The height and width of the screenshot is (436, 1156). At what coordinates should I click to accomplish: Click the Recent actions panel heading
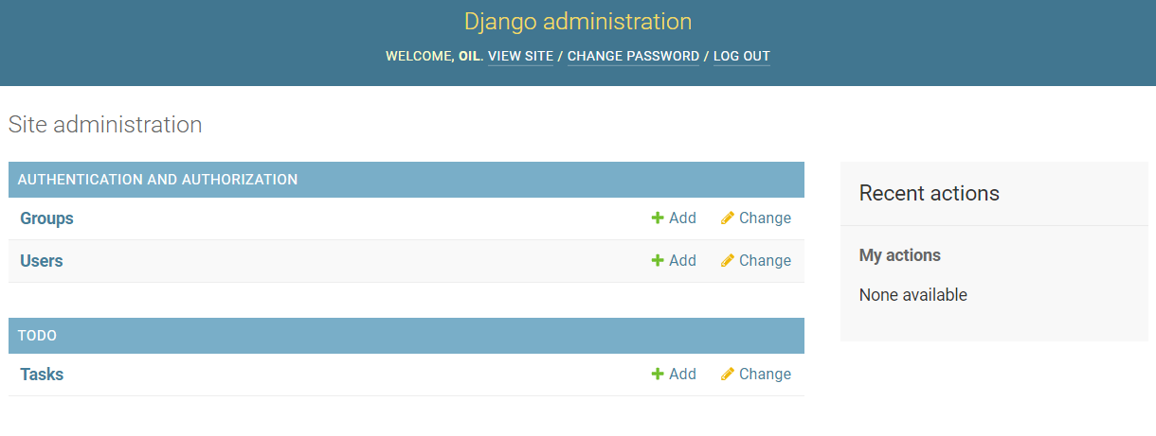pyautogui.click(x=930, y=194)
